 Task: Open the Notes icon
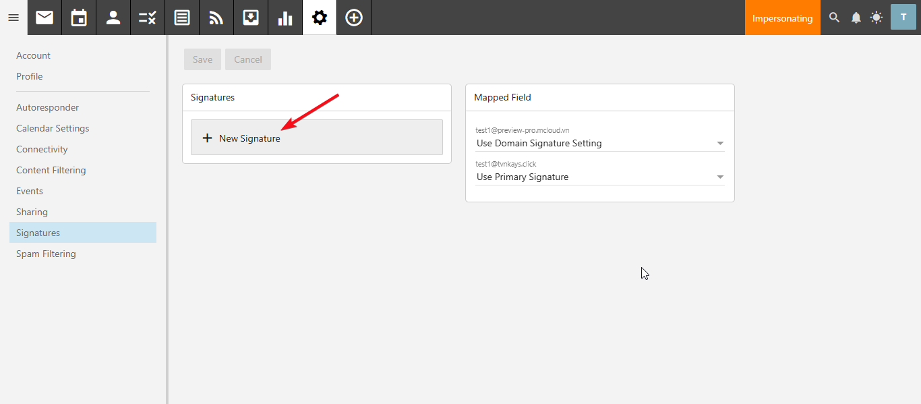click(182, 18)
